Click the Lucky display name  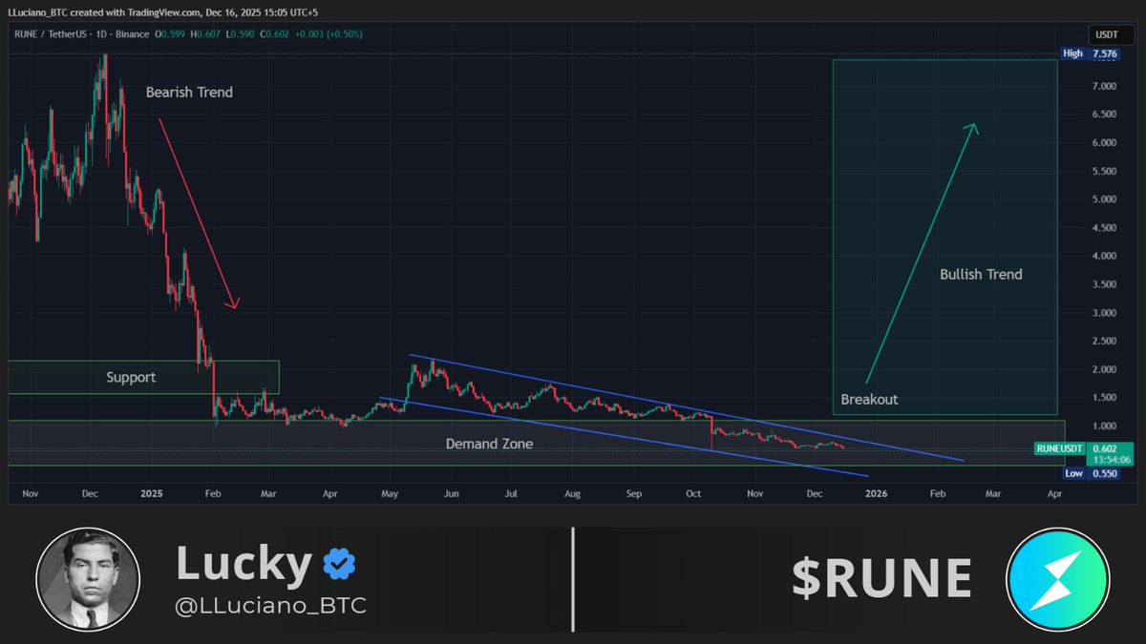click(244, 566)
